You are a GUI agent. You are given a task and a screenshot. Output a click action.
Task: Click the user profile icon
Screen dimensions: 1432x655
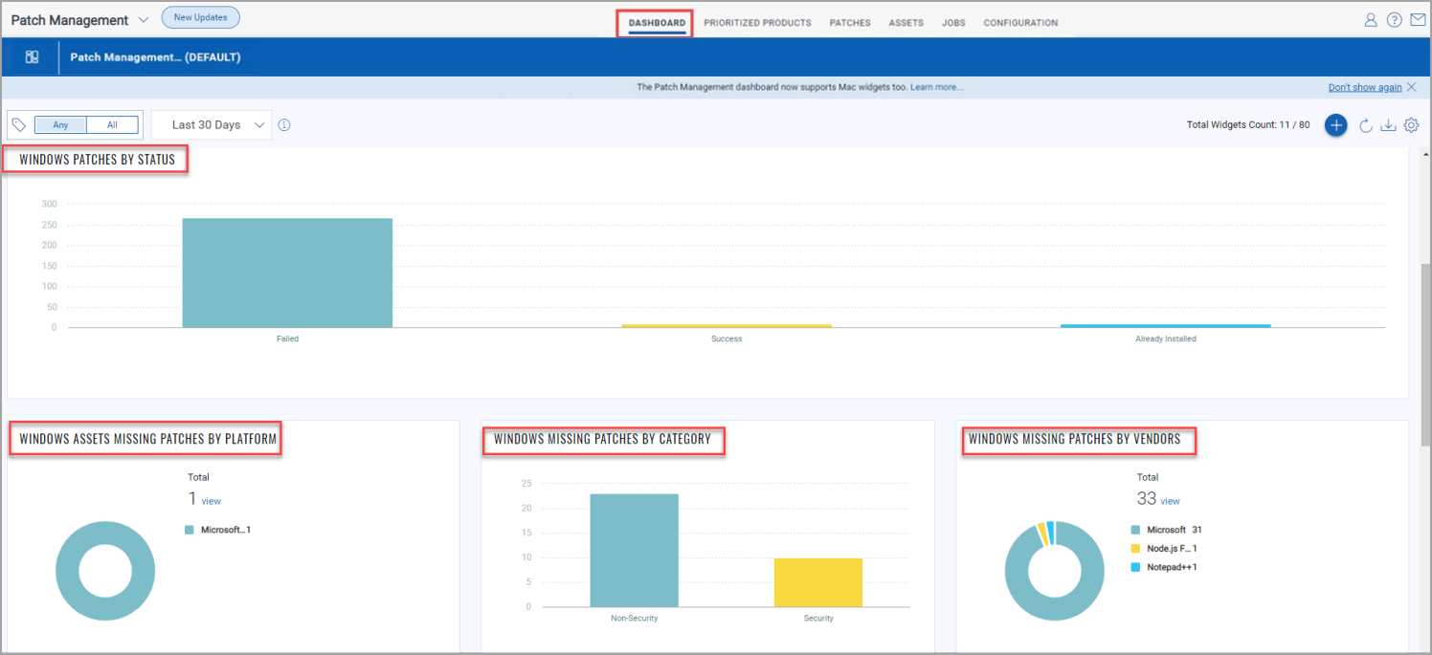pos(1371,20)
